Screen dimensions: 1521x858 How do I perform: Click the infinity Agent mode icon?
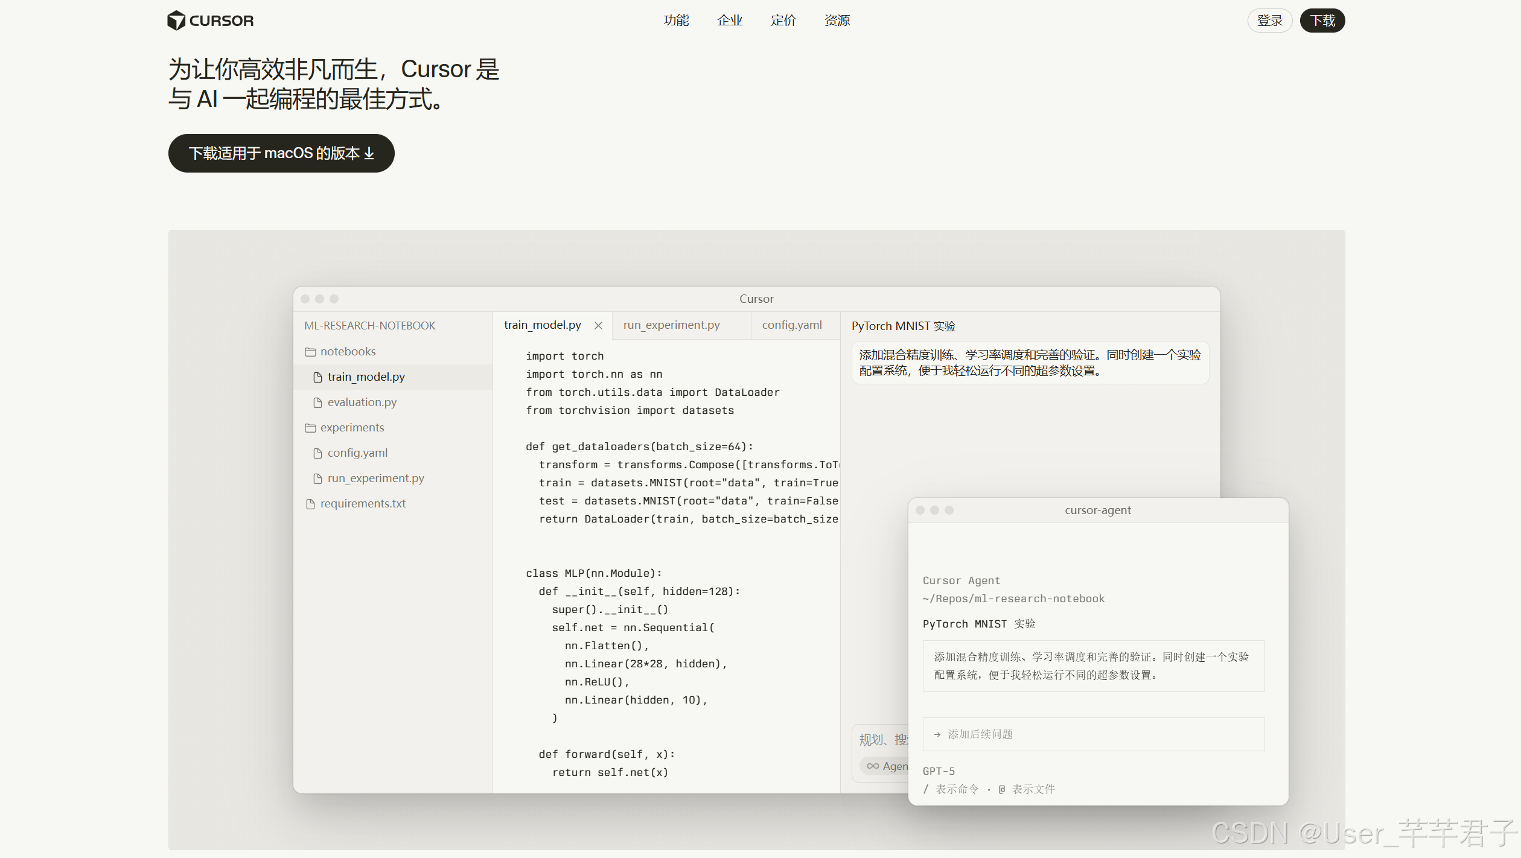coord(873,766)
